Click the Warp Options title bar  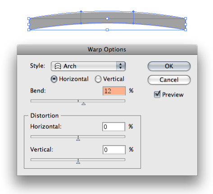point(107,50)
